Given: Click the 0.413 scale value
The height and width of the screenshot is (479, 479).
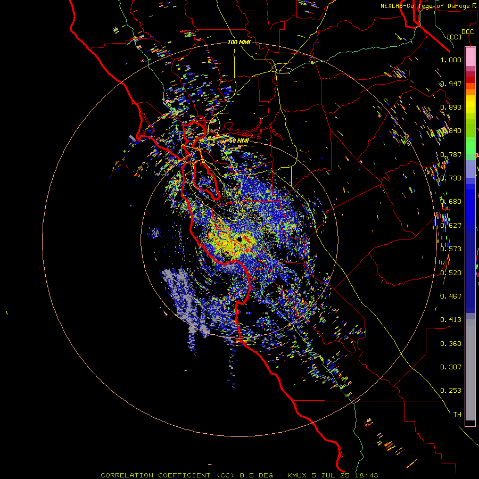Looking at the screenshot, I should tap(451, 320).
